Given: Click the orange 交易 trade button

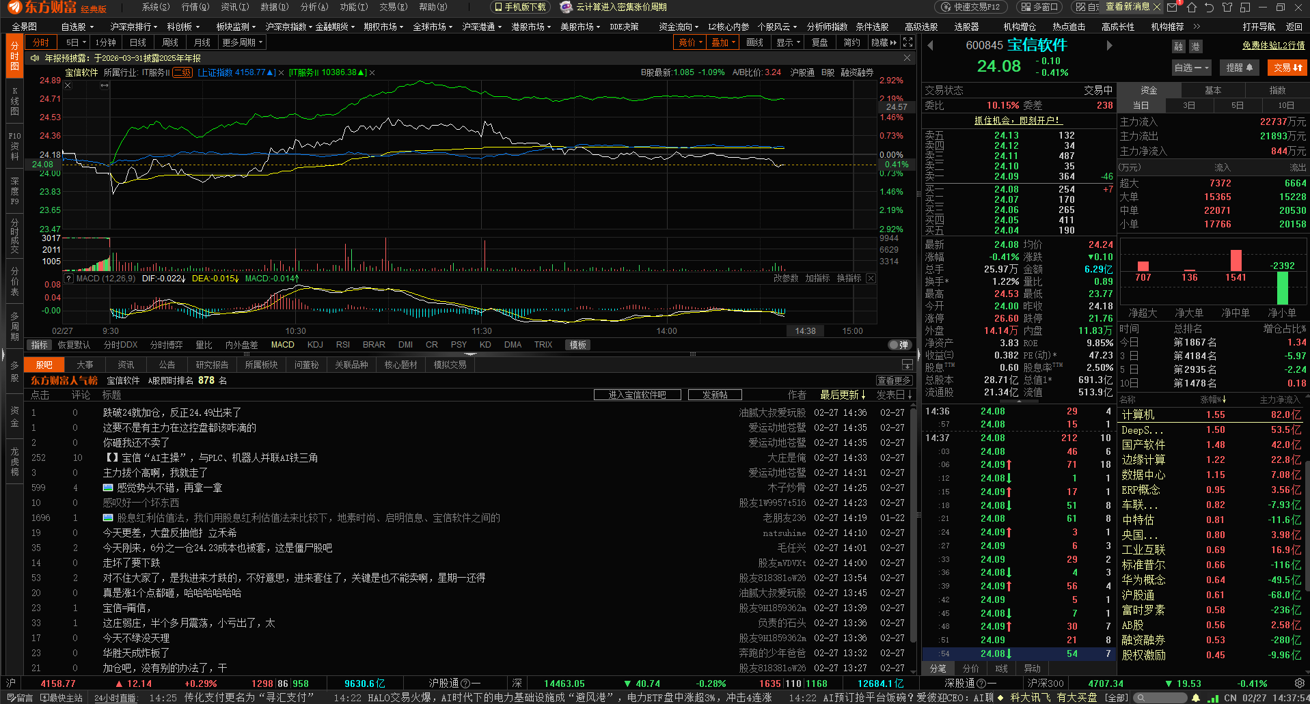Looking at the screenshot, I should [x=1287, y=68].
